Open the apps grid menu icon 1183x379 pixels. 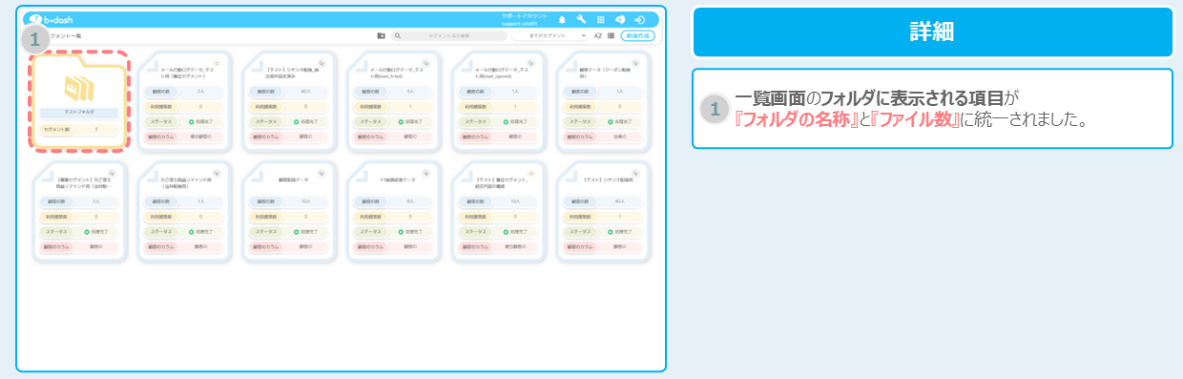tap(600, 19)
